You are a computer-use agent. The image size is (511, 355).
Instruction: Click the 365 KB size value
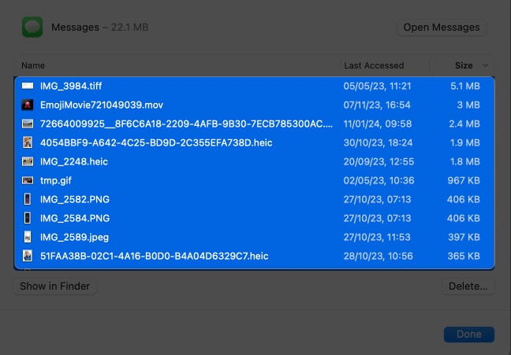(x=464, y=256)
